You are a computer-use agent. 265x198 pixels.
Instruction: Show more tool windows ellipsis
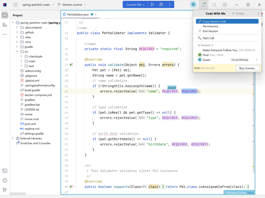5,34
